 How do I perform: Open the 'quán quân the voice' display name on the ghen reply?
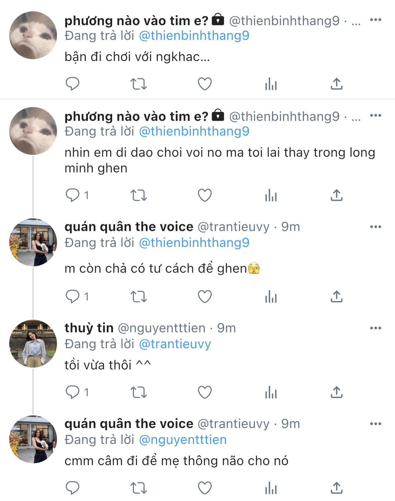(129, 227)
